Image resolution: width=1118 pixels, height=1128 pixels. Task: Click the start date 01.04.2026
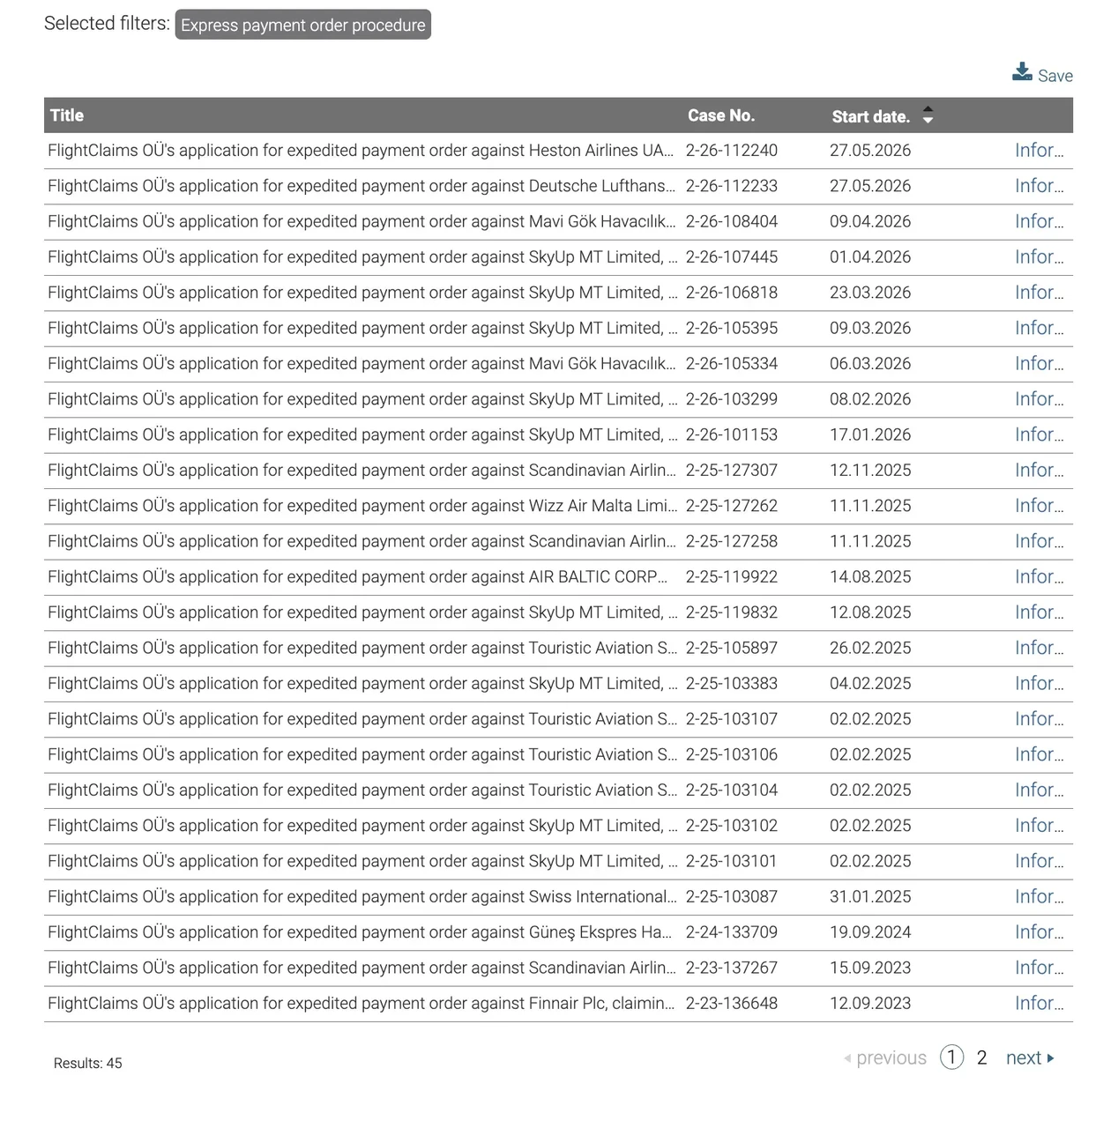pos(870,257)
